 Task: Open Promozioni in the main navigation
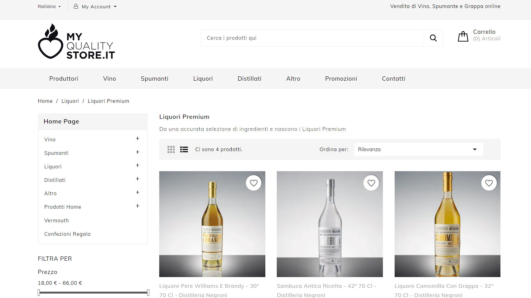pyautogui.click(x=341, y=79)
